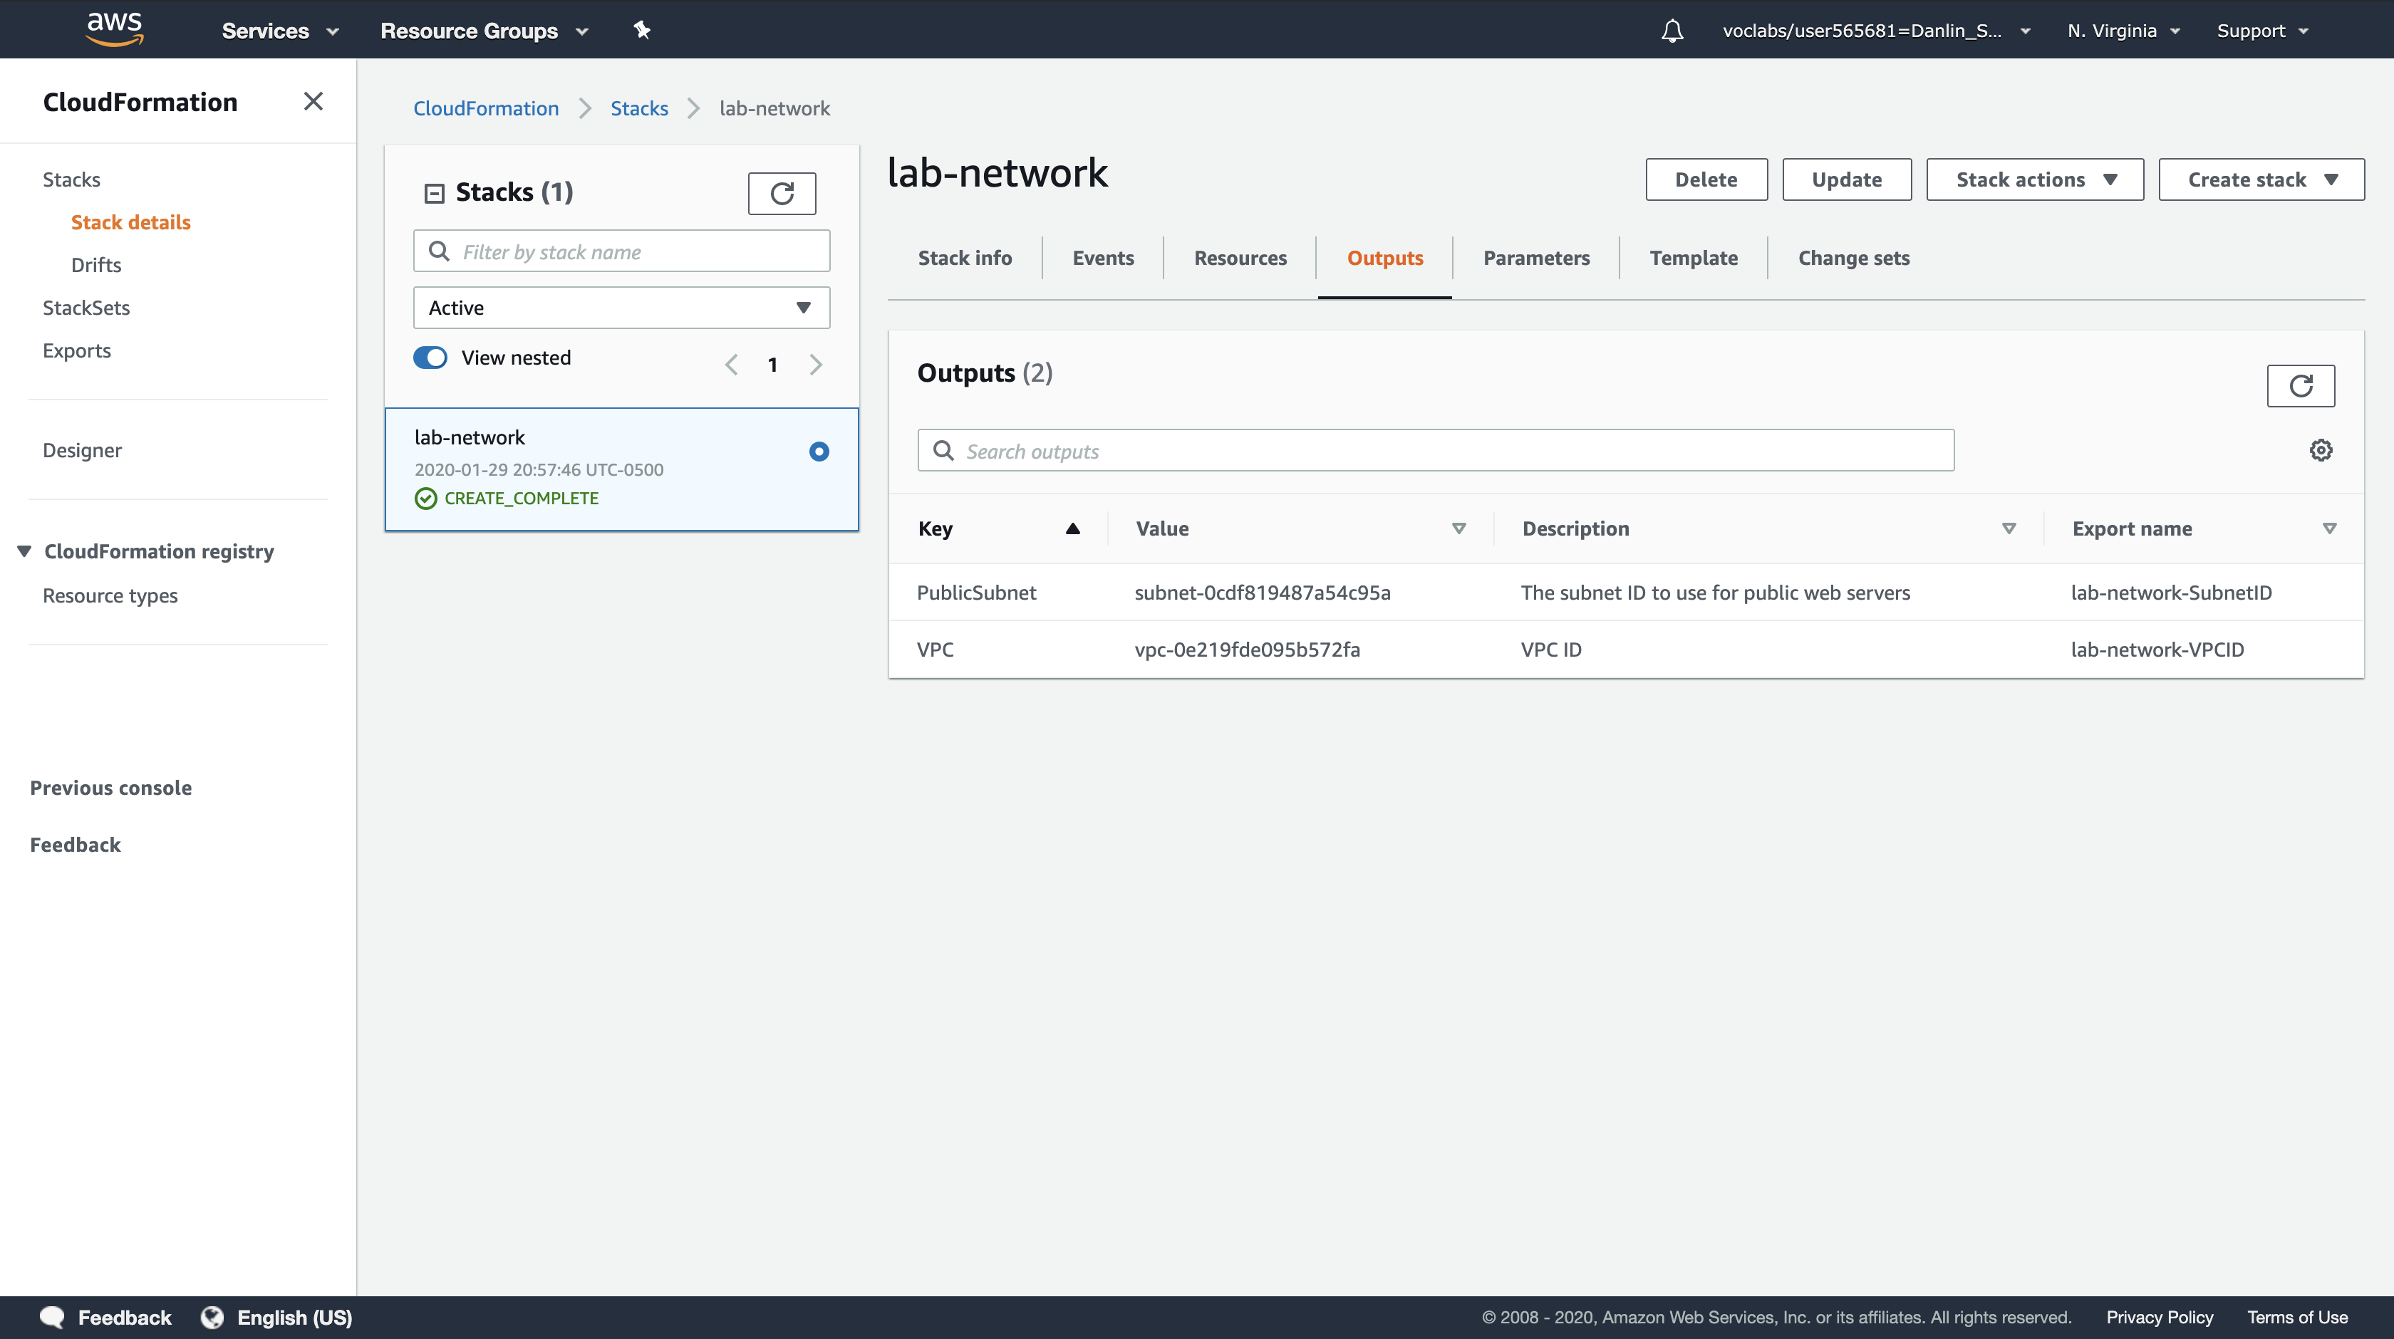The width and height of the screenshot is (2394, 1339).
Task: Collapse the Stacks panel with minus icon
Action: click(434, 193)
